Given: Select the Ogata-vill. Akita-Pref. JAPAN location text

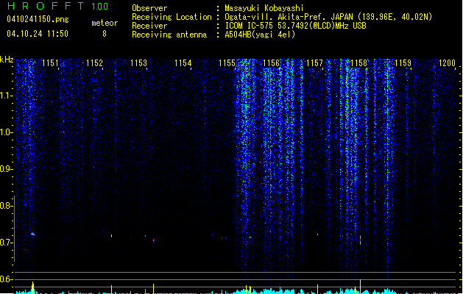Looking at the screenshot, I should [328, 17].
